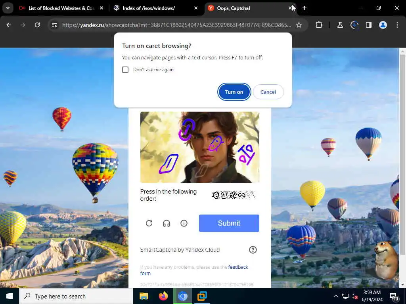Bookmark this page with star icon
Image resolution: width=406 pixels, height=304 pixels.
[x=299, y=25]
